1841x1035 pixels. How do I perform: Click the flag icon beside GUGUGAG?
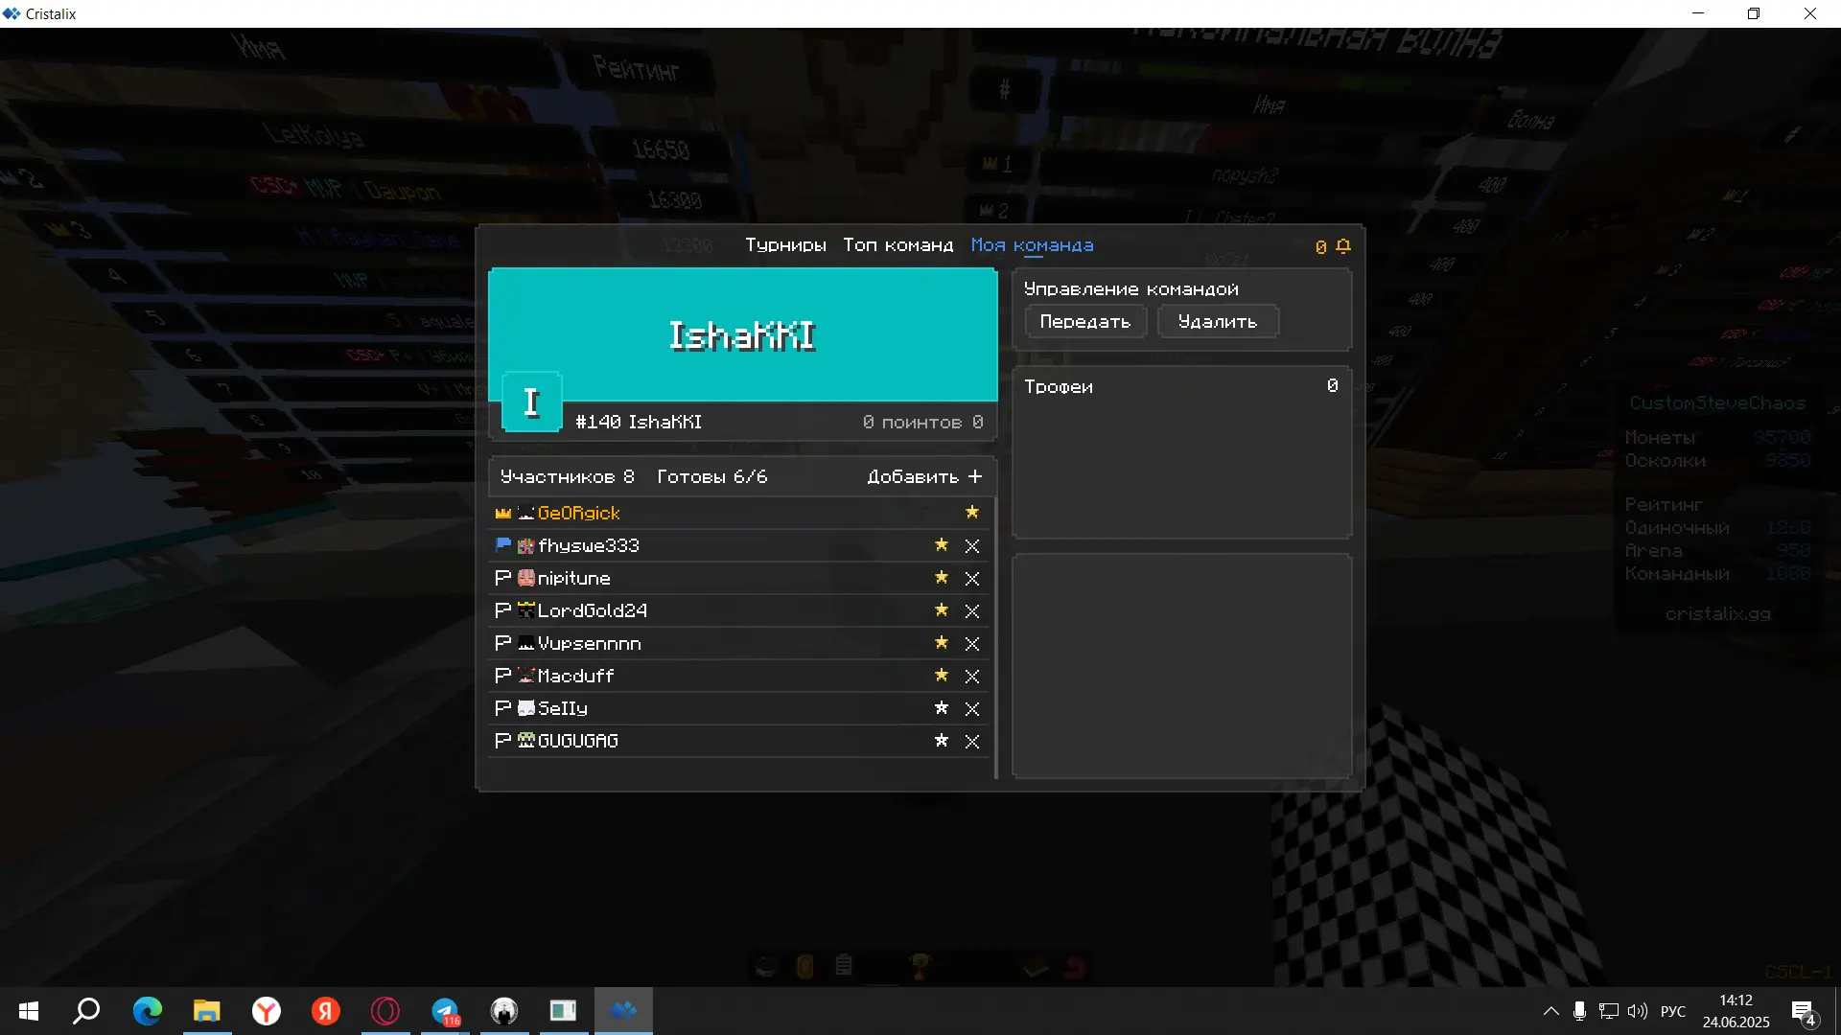(503, 741)
